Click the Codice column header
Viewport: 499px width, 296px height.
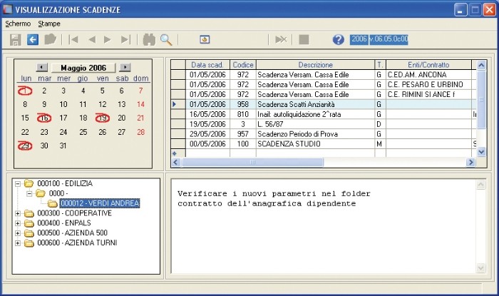pos(243,65)
